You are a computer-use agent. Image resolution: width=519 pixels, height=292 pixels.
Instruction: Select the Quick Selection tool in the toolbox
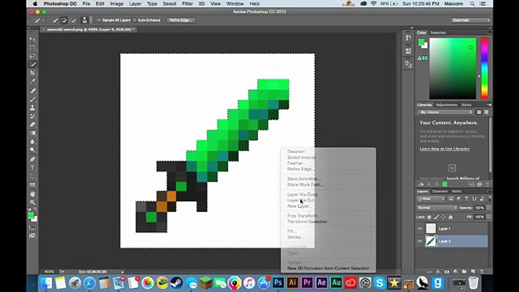[x=33, y=64]
